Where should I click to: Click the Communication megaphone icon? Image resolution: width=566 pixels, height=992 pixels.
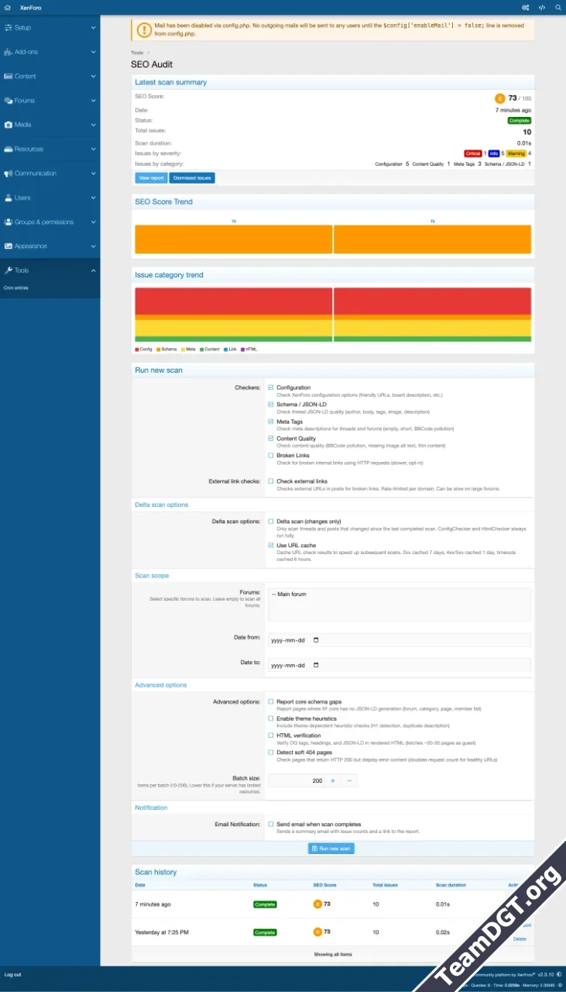pyautogui.click(x=8, y=174)
